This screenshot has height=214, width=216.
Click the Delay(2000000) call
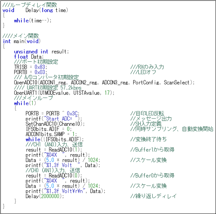45,196
